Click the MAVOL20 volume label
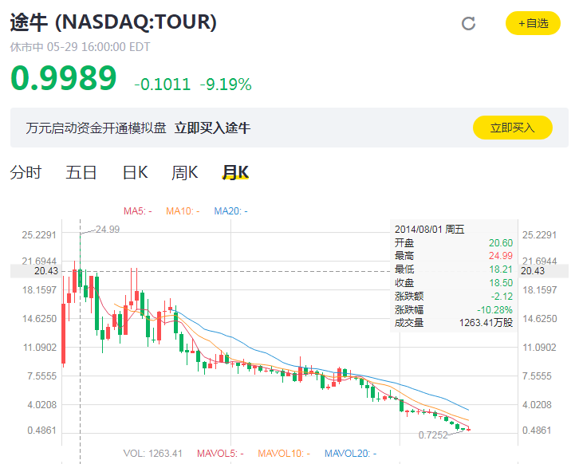The height and width of the screenshot is (464, 579). coord(350,454)
